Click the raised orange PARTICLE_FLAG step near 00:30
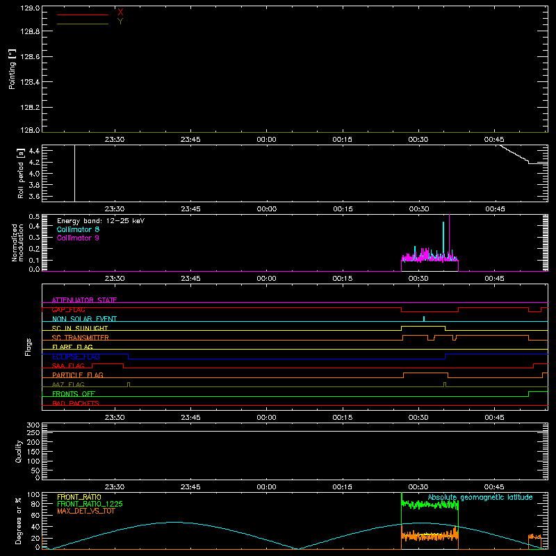 point(425,373)
